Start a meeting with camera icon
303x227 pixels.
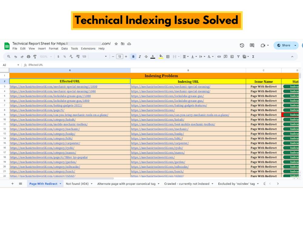pos(263,45)
